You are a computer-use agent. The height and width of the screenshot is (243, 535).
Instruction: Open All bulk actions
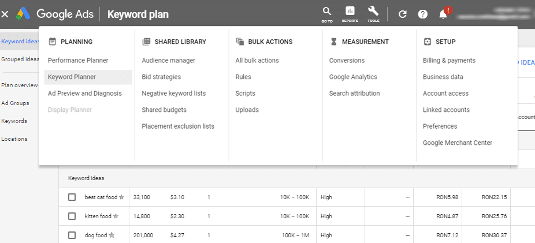[257, 61]
